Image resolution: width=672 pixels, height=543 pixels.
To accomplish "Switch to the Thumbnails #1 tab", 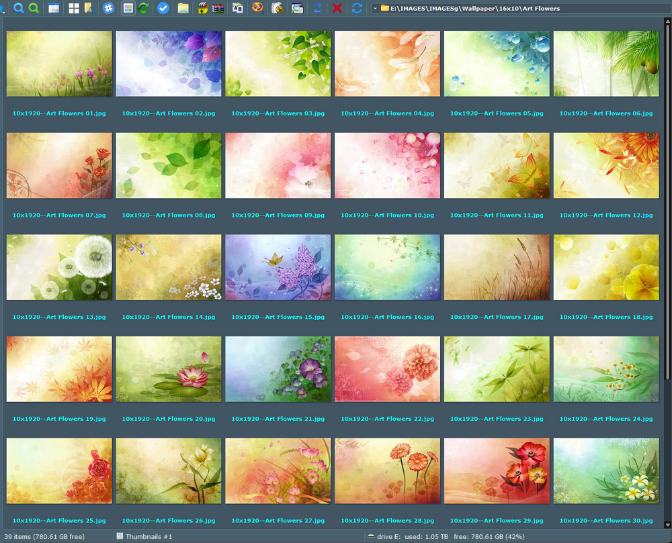I will pos(144,536).
